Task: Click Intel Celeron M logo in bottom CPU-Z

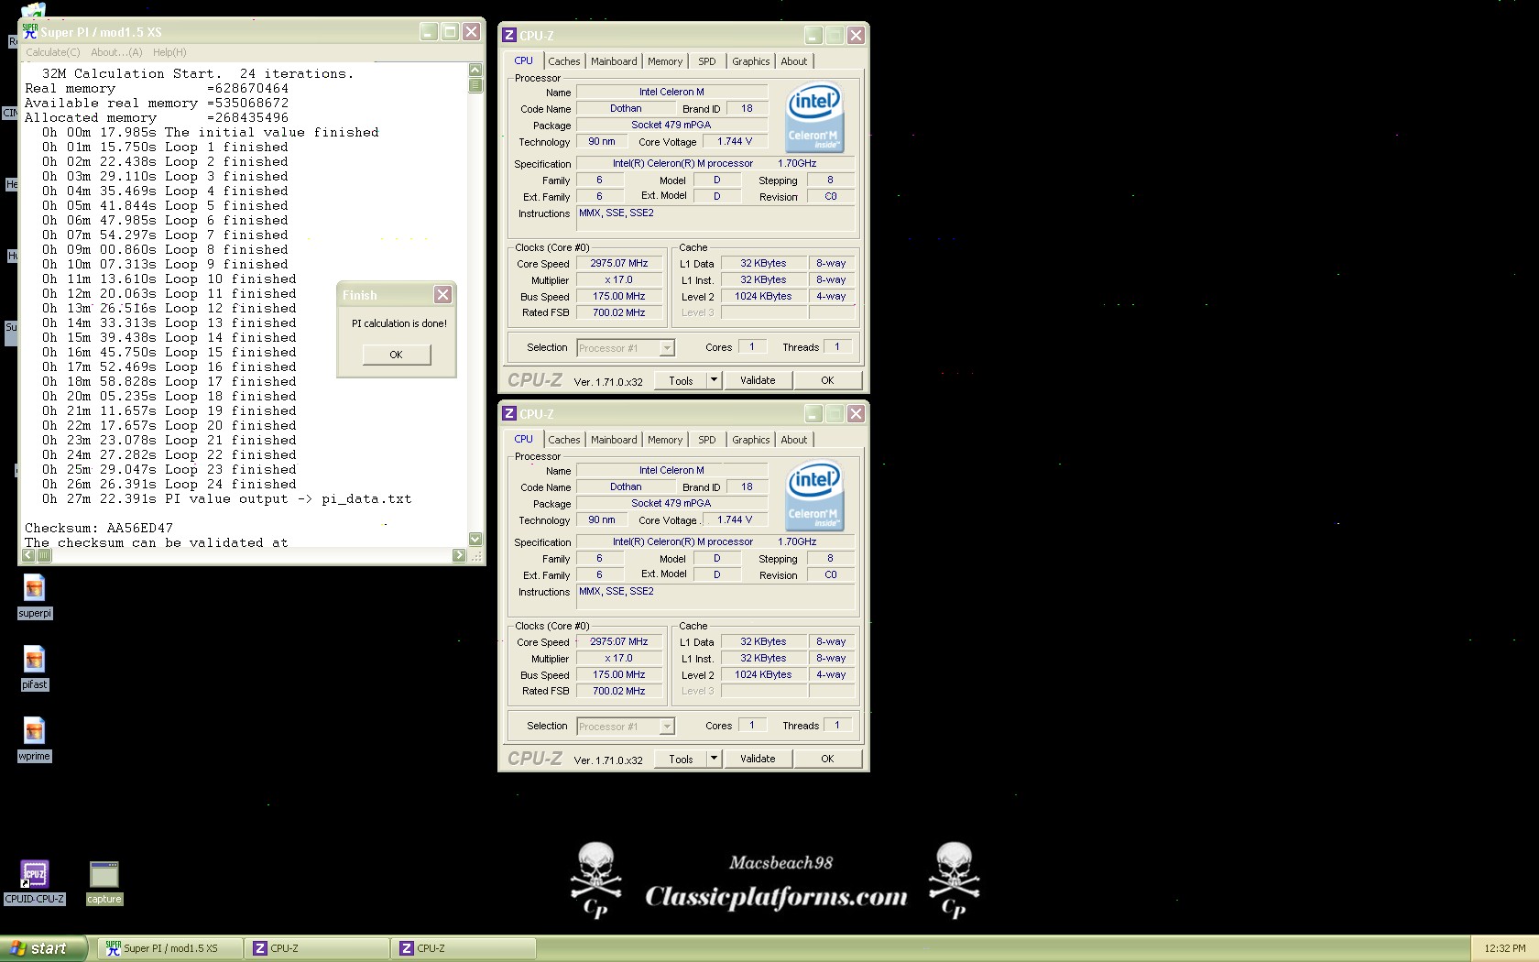Action: (x=814, y=497)
